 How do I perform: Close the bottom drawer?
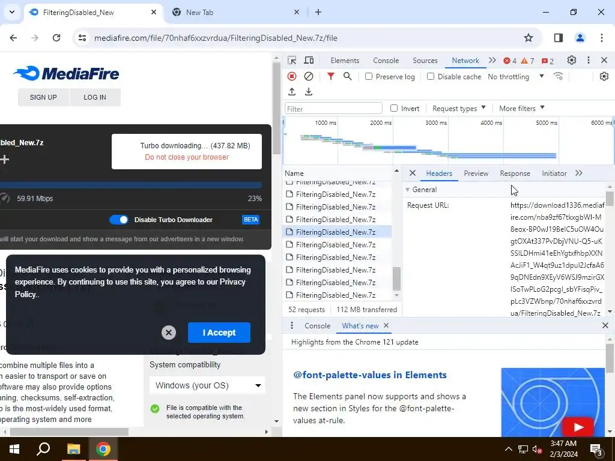[x=605, y=325]
